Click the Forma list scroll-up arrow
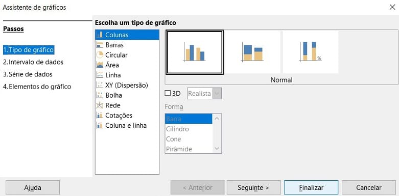The width and height of the screenshot is (399, 196). coord(217,118)
